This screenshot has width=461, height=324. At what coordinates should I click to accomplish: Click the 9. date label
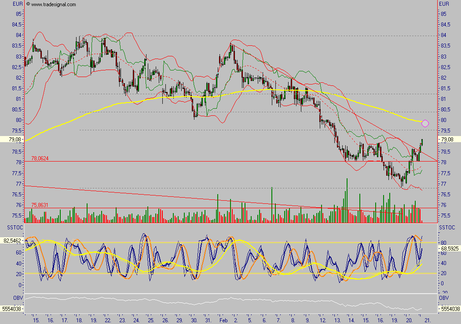click(x=307, y=320)
